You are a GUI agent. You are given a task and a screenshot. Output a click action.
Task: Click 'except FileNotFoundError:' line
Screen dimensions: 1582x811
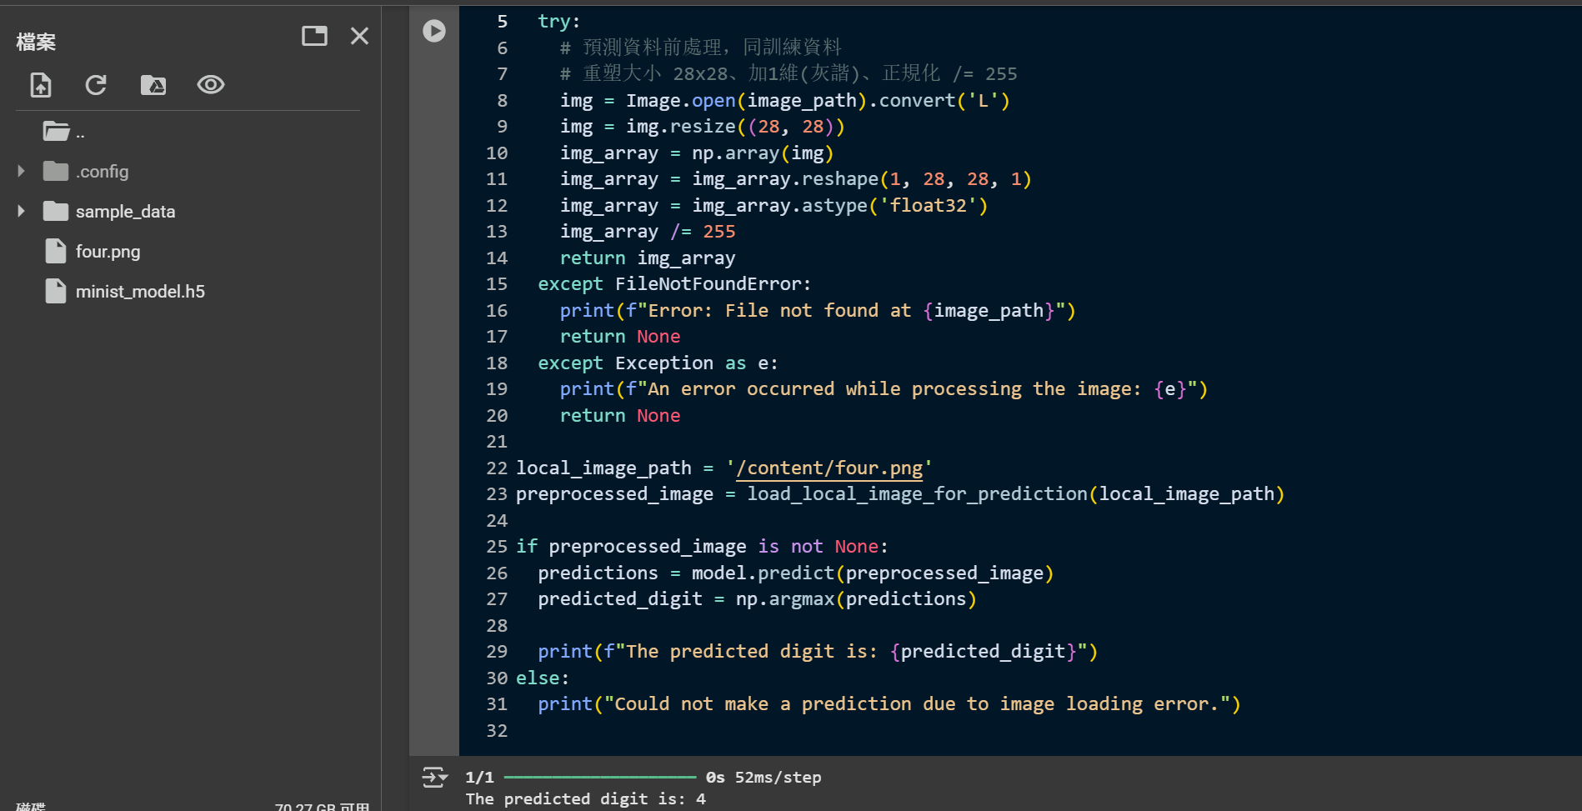(x=674, y=284)
